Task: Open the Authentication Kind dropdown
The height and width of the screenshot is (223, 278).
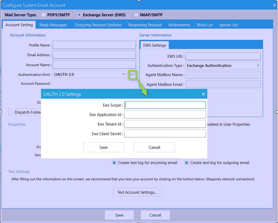Action: [x=89, y=75]
